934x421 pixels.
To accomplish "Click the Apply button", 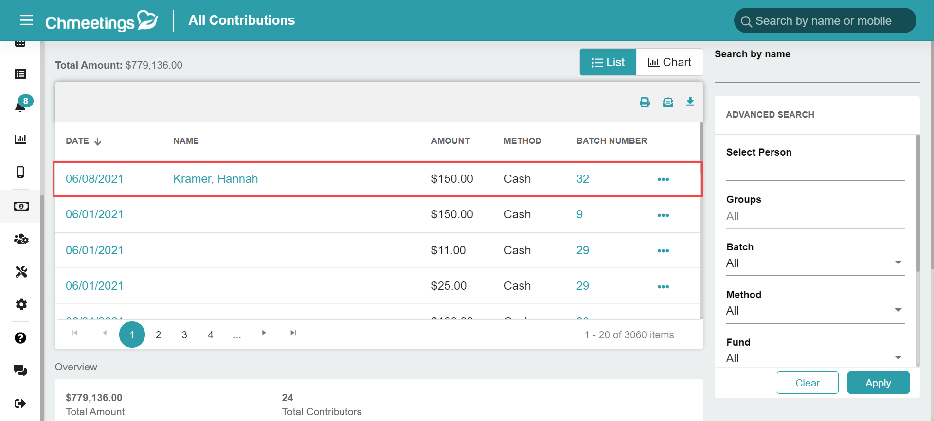I will 878,383.
